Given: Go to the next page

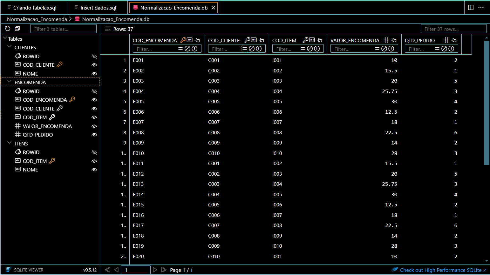Looking at the screenshot, I should 155,270.
